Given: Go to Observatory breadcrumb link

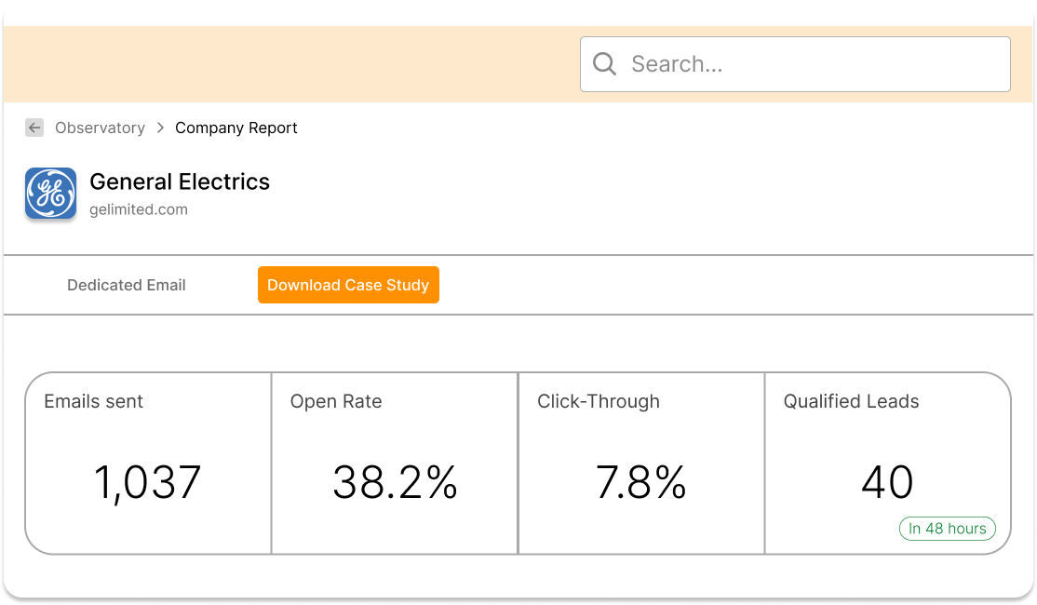Looking at the screenshot, I should [x=100, y=128].
